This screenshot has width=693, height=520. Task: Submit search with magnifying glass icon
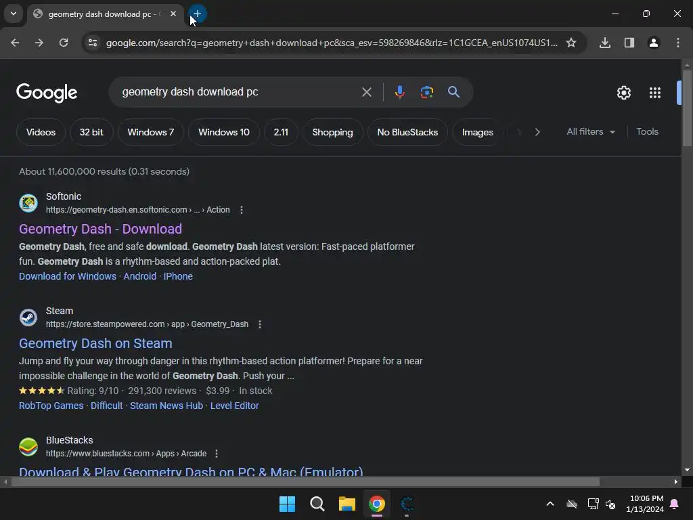click(x=453, y=92)
